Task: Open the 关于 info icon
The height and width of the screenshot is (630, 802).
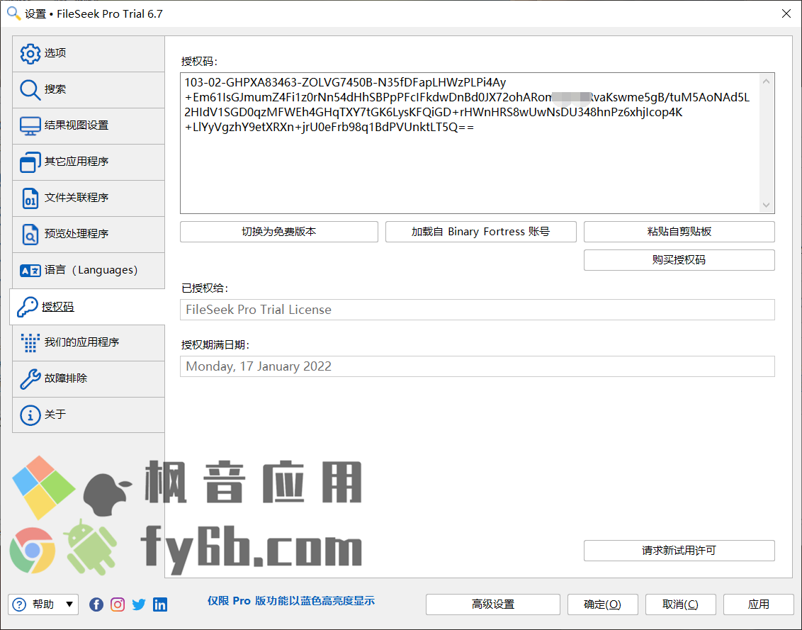Action: (x=30, y=415)
